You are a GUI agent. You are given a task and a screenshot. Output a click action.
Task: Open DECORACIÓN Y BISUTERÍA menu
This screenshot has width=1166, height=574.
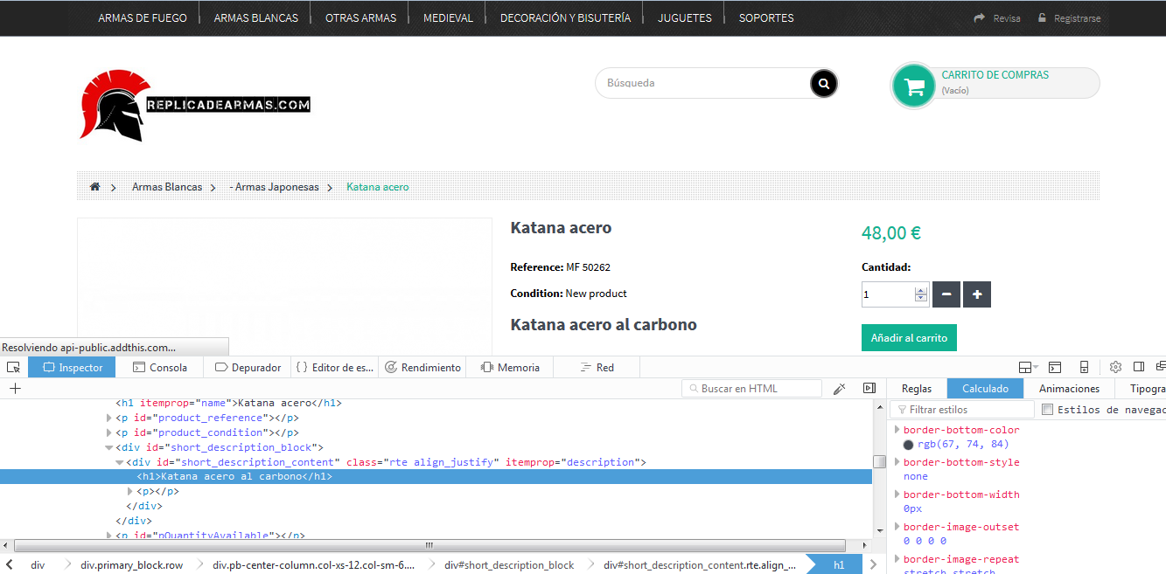(565, 18)
